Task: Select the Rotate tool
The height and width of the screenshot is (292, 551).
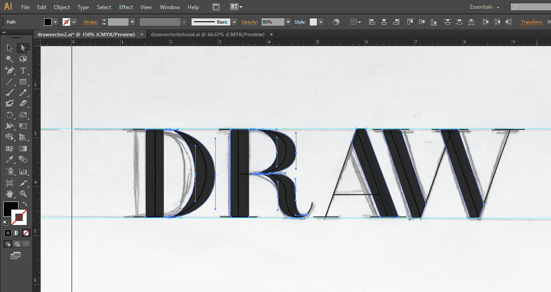Action: coord(10,115)
